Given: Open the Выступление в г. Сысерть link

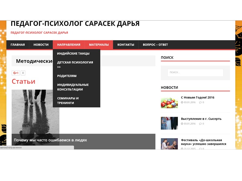Looking at the screenshot, I should point(201,119).
